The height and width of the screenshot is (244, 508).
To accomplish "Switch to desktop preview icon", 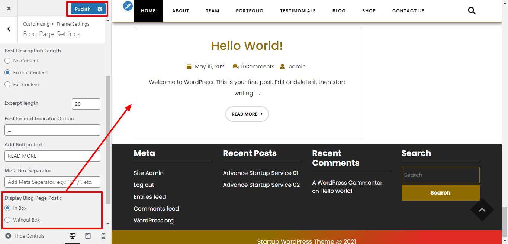I will tap(73, 236).
